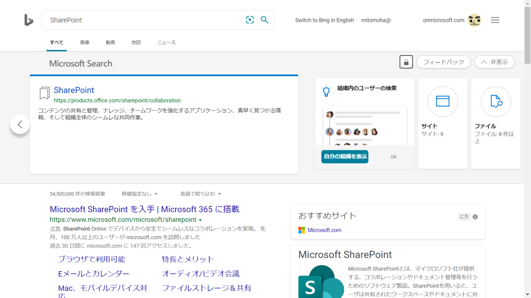Click Switch to Bing in English
Image resolution: width=531 pixels, height=298 pixels.
(324, 20)
